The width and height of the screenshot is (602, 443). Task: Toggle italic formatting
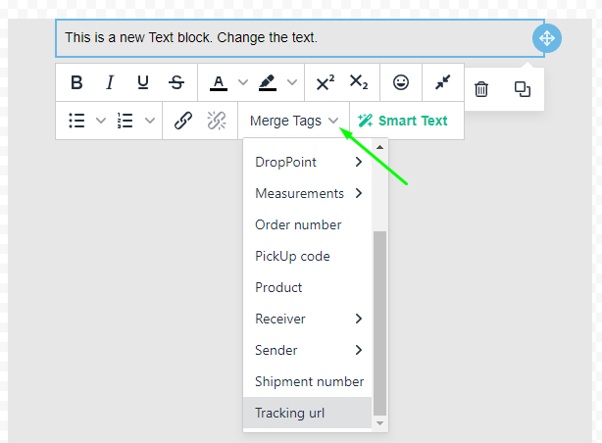tap(110, 83)
